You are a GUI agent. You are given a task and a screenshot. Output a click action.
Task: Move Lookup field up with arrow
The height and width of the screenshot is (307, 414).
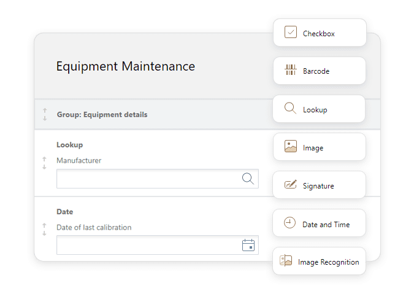coord(44,159)
